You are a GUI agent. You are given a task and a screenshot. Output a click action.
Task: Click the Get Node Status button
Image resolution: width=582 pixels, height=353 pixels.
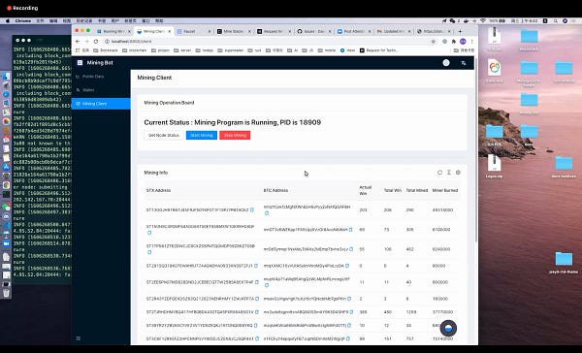click(x=164, y=135)
